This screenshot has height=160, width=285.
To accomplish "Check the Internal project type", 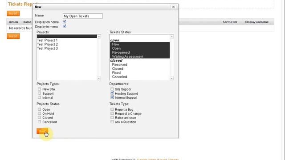I will pyautogui.click(x=39, y=97).
